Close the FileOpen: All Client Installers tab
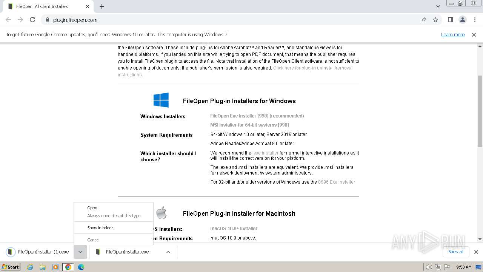Viewport: 483px width, 272px height. 88,6
